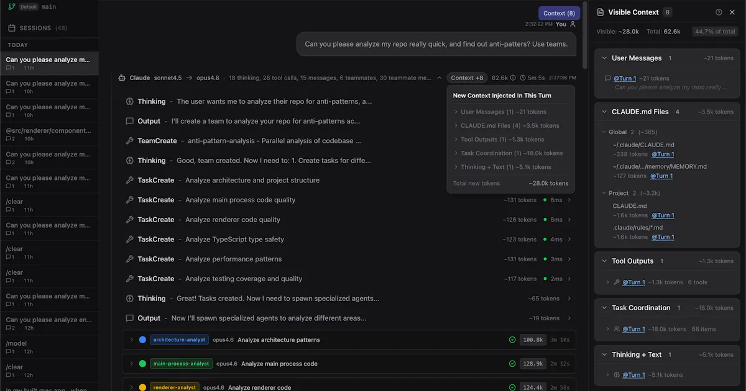Open @Turn 1 link under Thinking + Text
Screen dimensions: 746x391
click(633, 375)
